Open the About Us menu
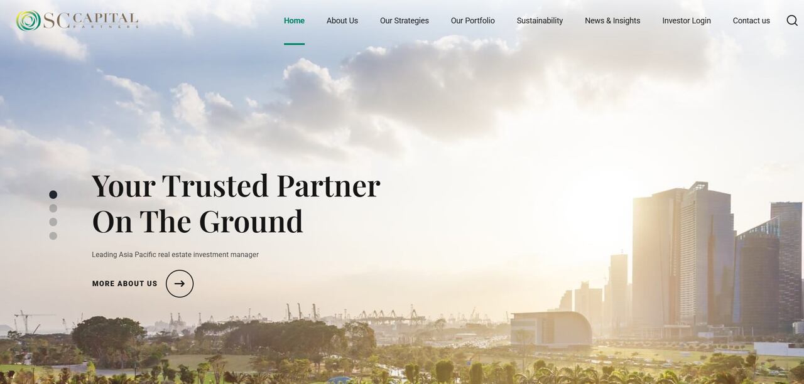This screenshot has height=384, width=804. click(342, 21)
